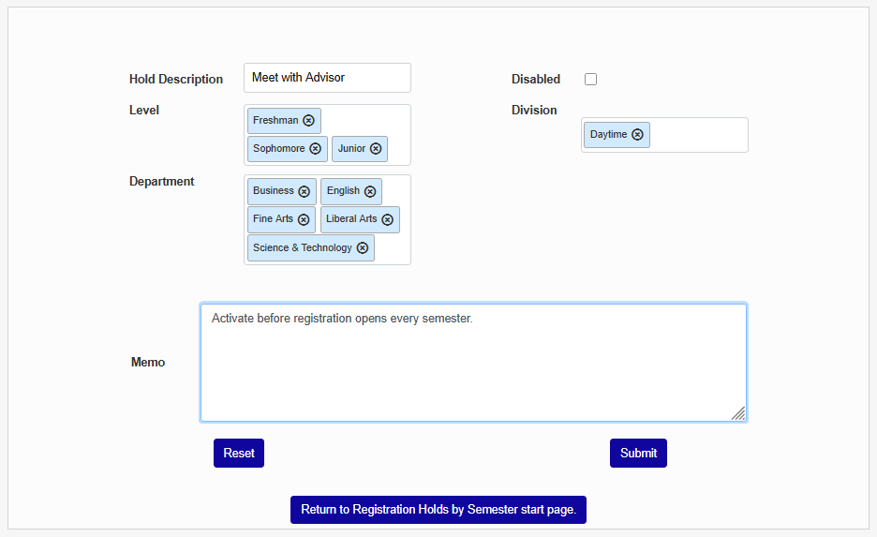
Task: Remove the Daytime division tag
Action: (637, 135)
